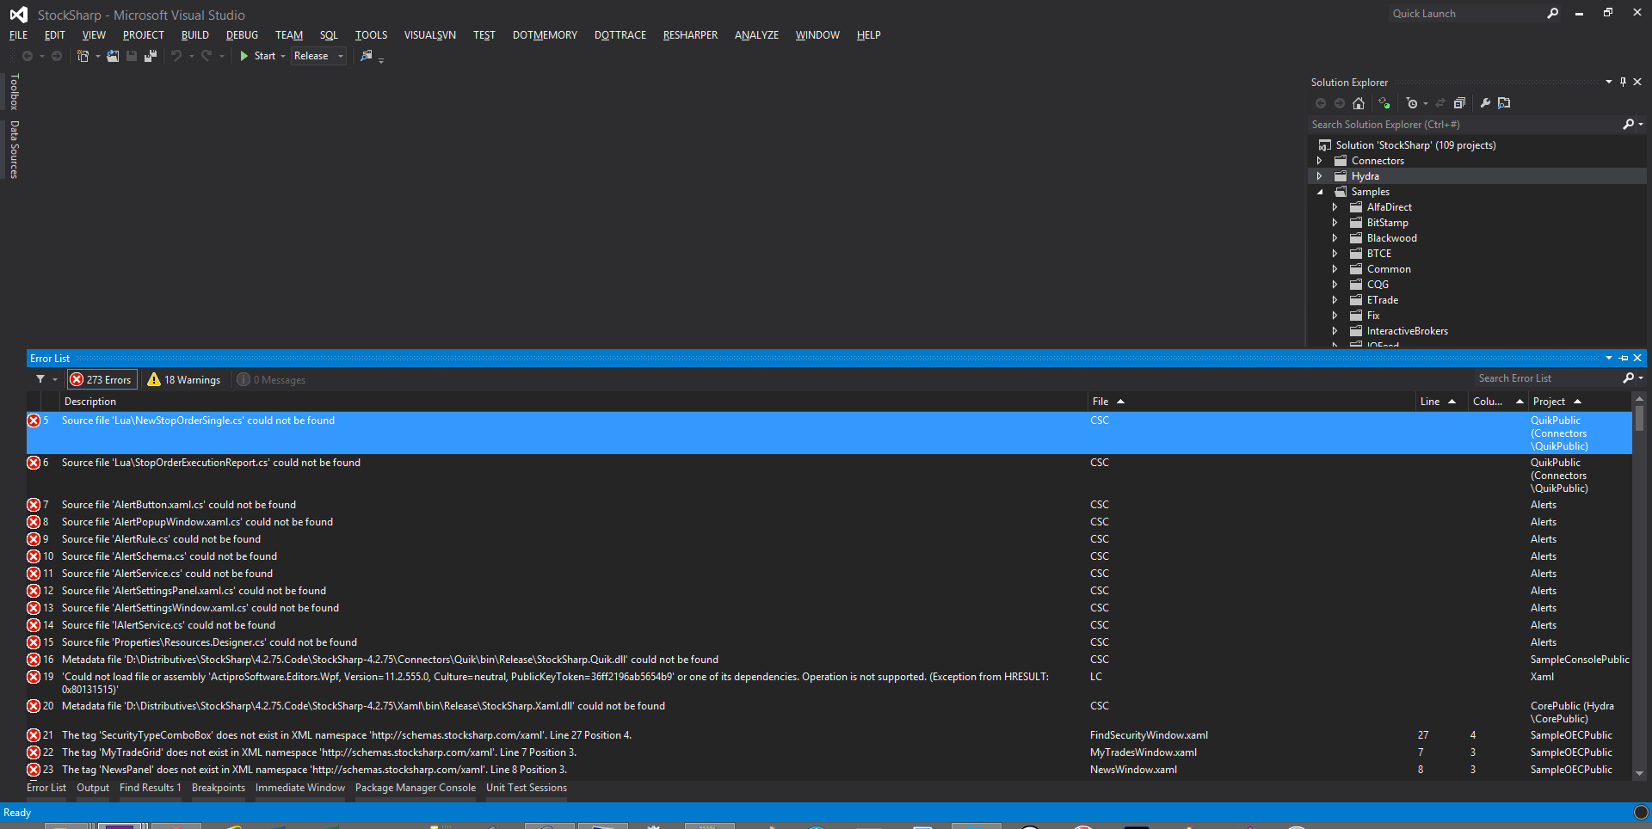Open the RESHARPER menu

click(690, 35)
